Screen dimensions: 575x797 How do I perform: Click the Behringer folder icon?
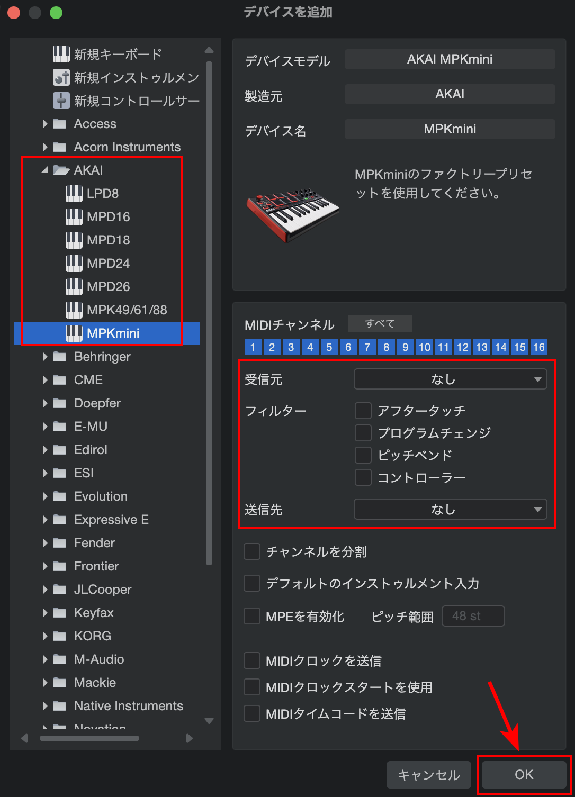(60, 357)
